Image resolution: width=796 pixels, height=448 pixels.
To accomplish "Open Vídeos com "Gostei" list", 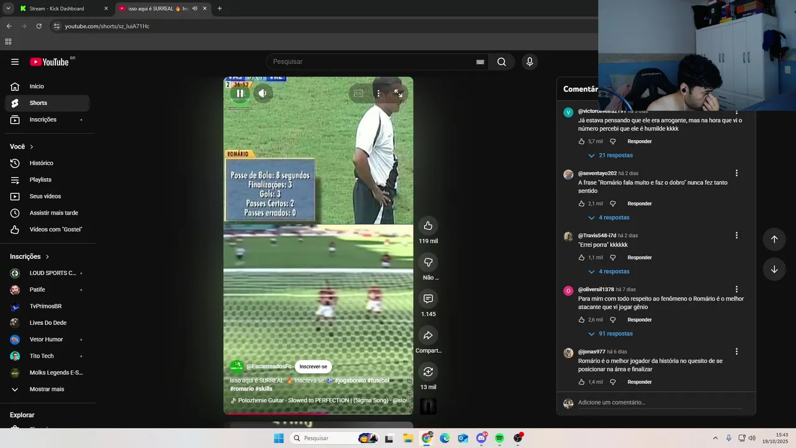I will 47,230.
